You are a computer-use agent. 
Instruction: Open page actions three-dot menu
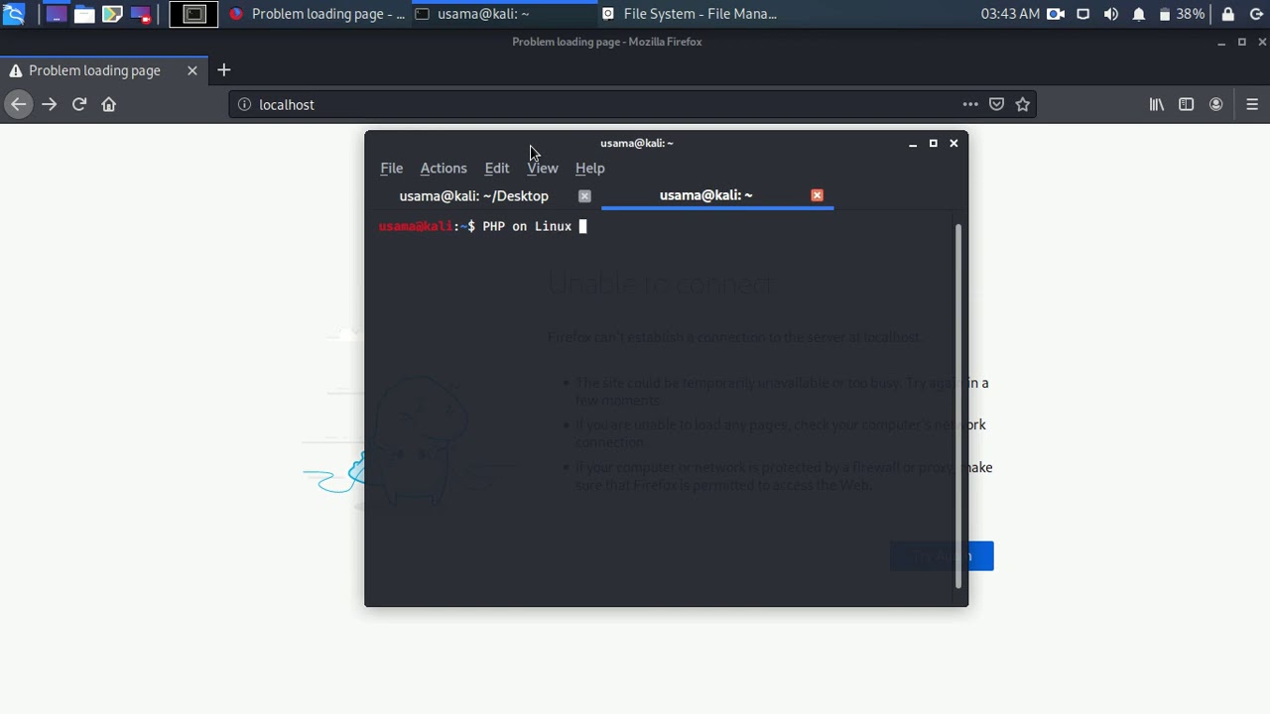[970, 104]
